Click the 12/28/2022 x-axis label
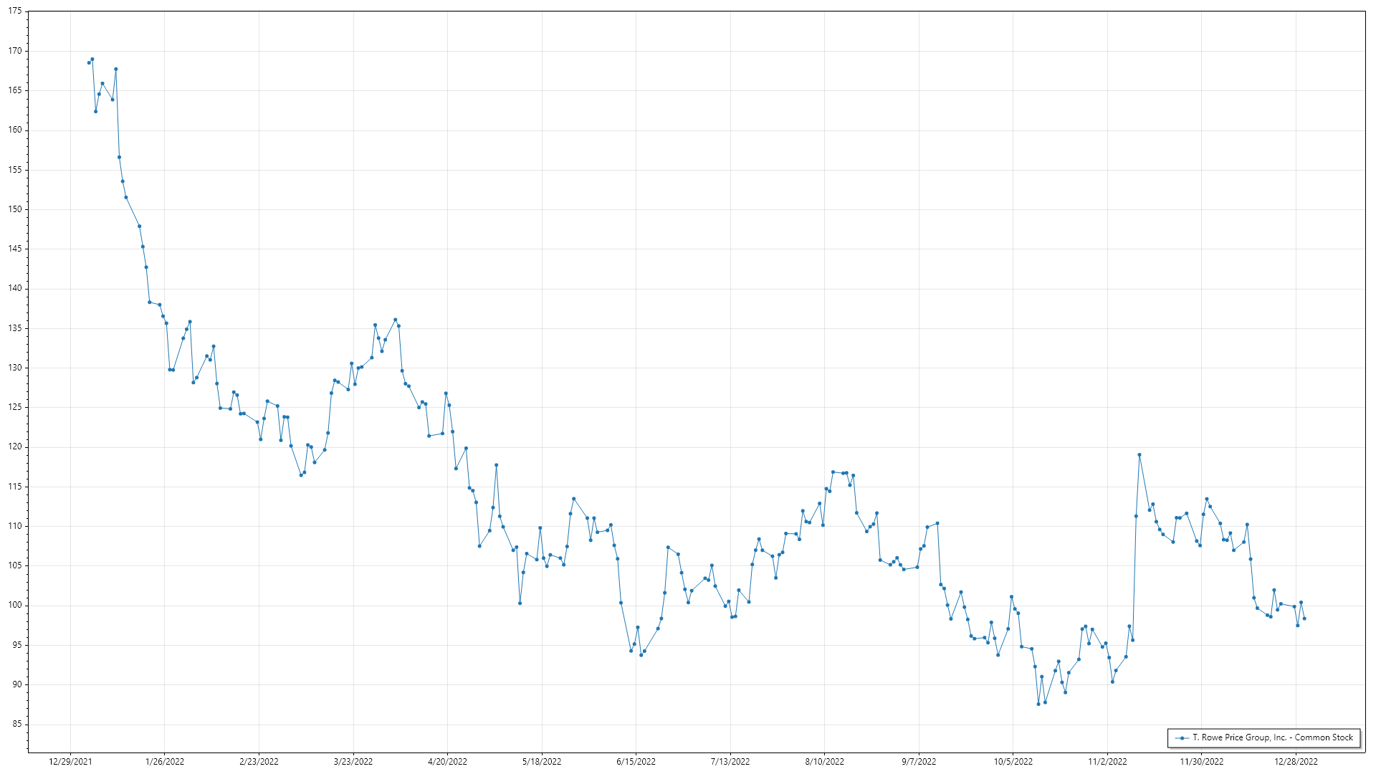1376x774 pixels. (1296, 762)
